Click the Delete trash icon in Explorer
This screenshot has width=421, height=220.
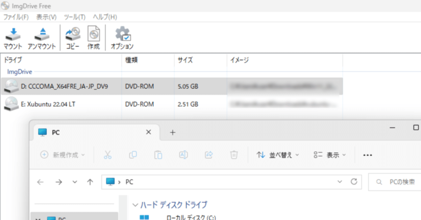click(x=234, y=155)
